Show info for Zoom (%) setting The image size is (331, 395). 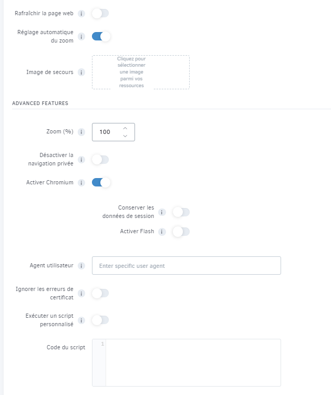tap(81, 132)
